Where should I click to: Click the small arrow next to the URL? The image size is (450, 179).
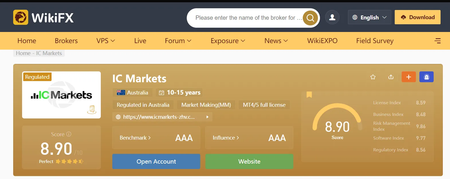[208, 117]
